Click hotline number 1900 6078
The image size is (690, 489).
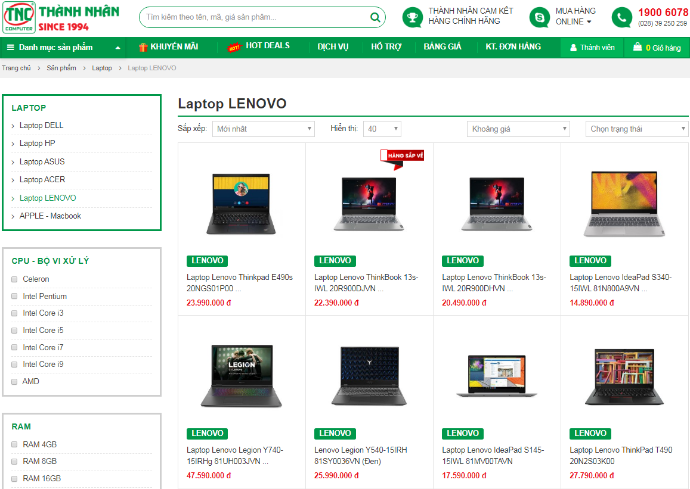coord(663,13)
